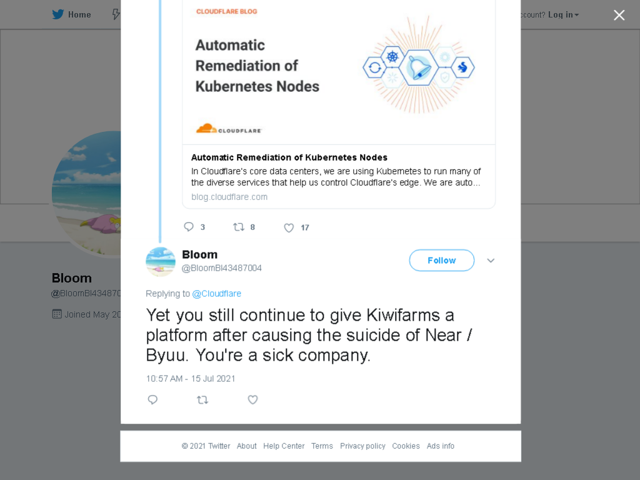Open the Terms footer link
This screenshot has width=640, height=480.
tap(322, 446)
